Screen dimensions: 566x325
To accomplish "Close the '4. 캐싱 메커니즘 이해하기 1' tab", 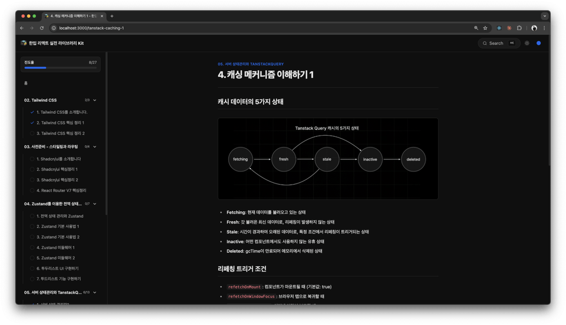I will [x=102, y=16].
